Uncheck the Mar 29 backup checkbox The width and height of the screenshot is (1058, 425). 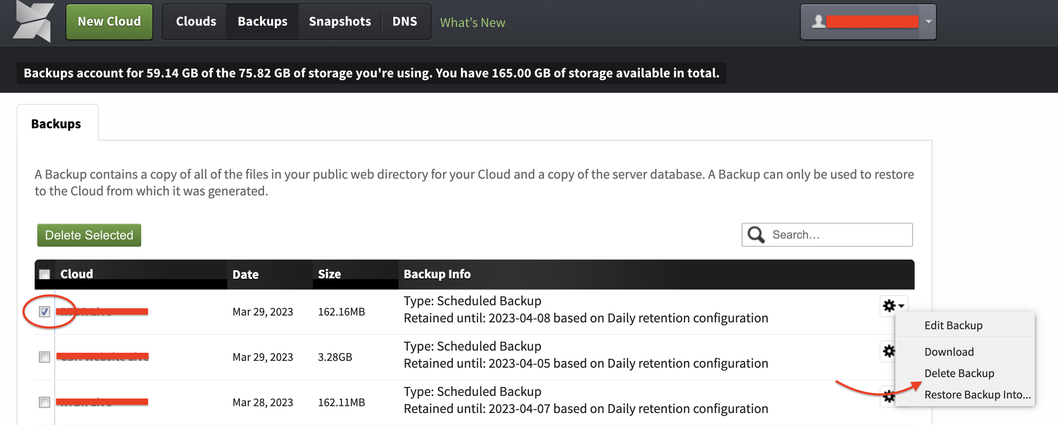[44, 311]
